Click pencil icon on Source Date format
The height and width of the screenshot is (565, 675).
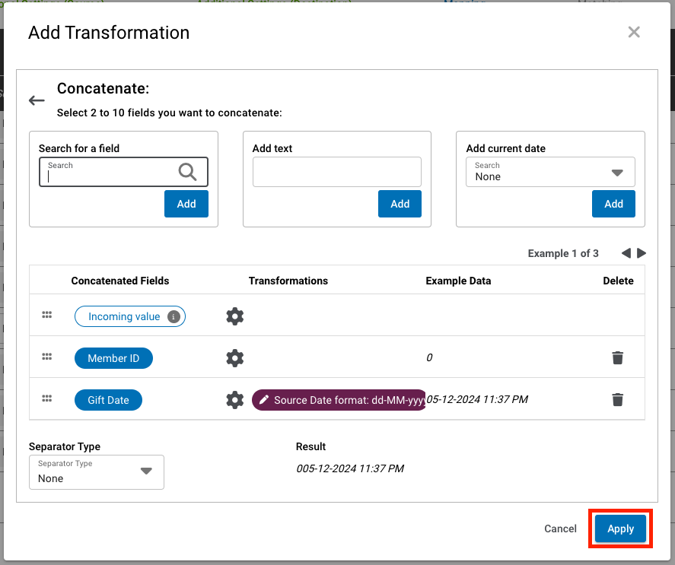[x=264, y=399]
